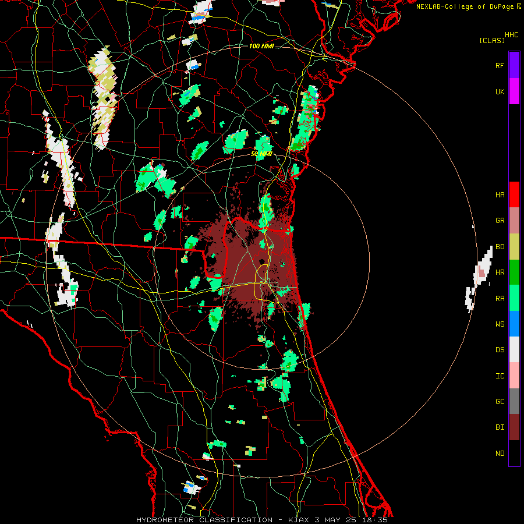This screenshot has width=524, height=524.
Task: Click the IC pink legend swatch
Action: 514,376
